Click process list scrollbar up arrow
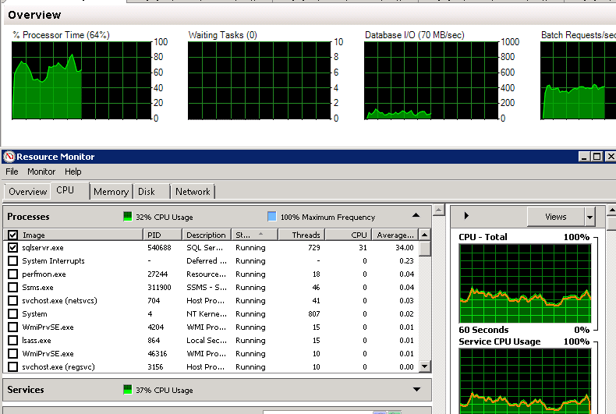This screenshot has height=414, width=616. tap(425, 235)
